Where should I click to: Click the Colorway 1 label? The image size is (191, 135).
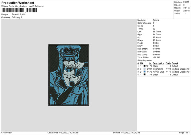pyautogui.click(x=17, y=17)
